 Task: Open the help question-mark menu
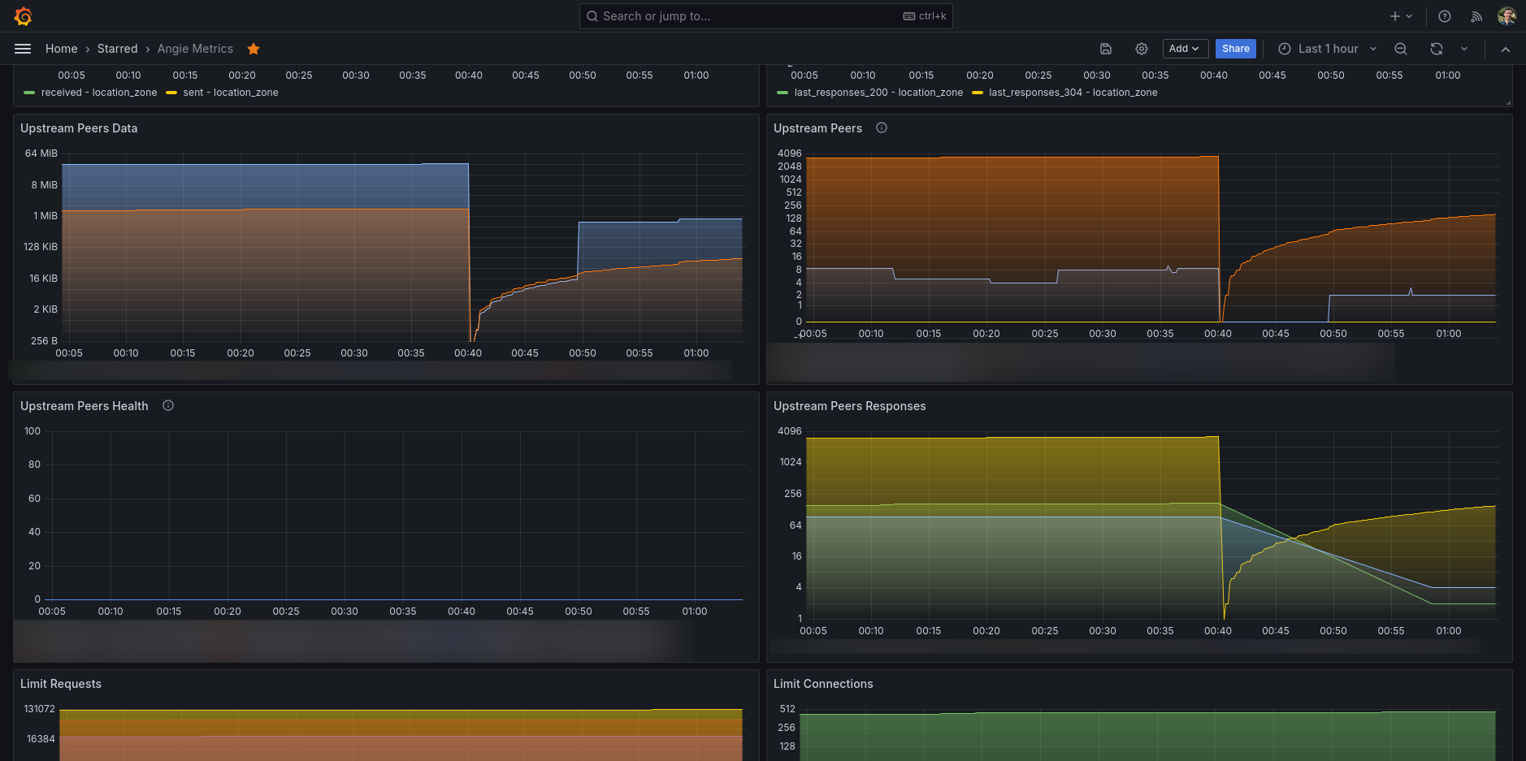click(x=1445, y=16)
